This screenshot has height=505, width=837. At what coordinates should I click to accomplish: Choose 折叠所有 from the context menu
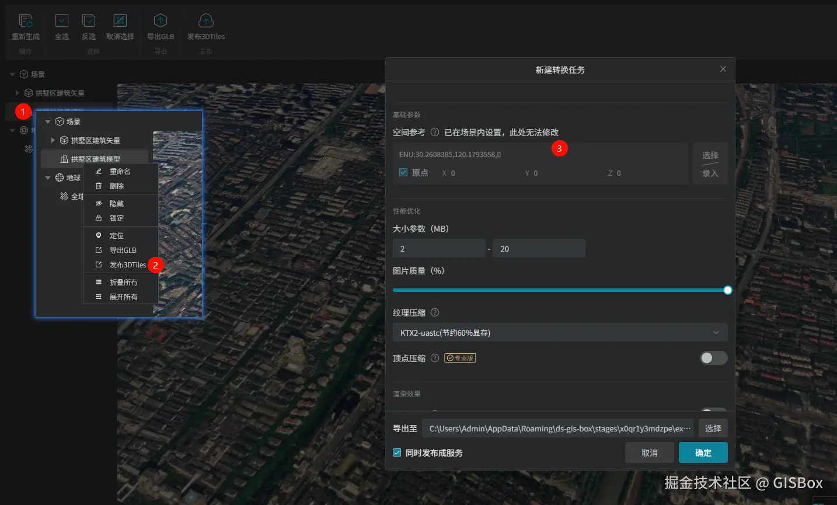tap(121, 283)
